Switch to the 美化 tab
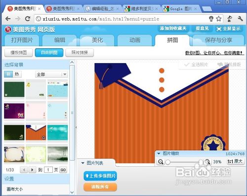 click(97, 40)
